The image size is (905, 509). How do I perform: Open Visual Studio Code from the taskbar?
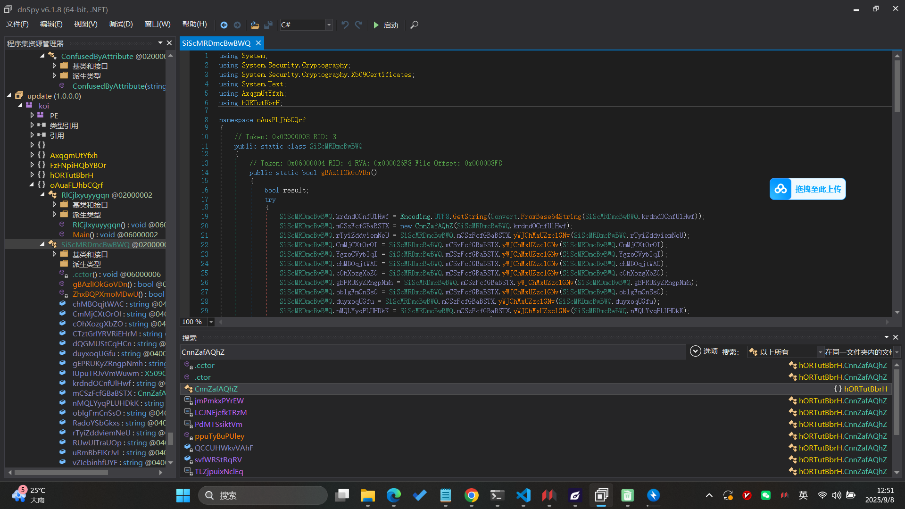(x=523, y=495)
